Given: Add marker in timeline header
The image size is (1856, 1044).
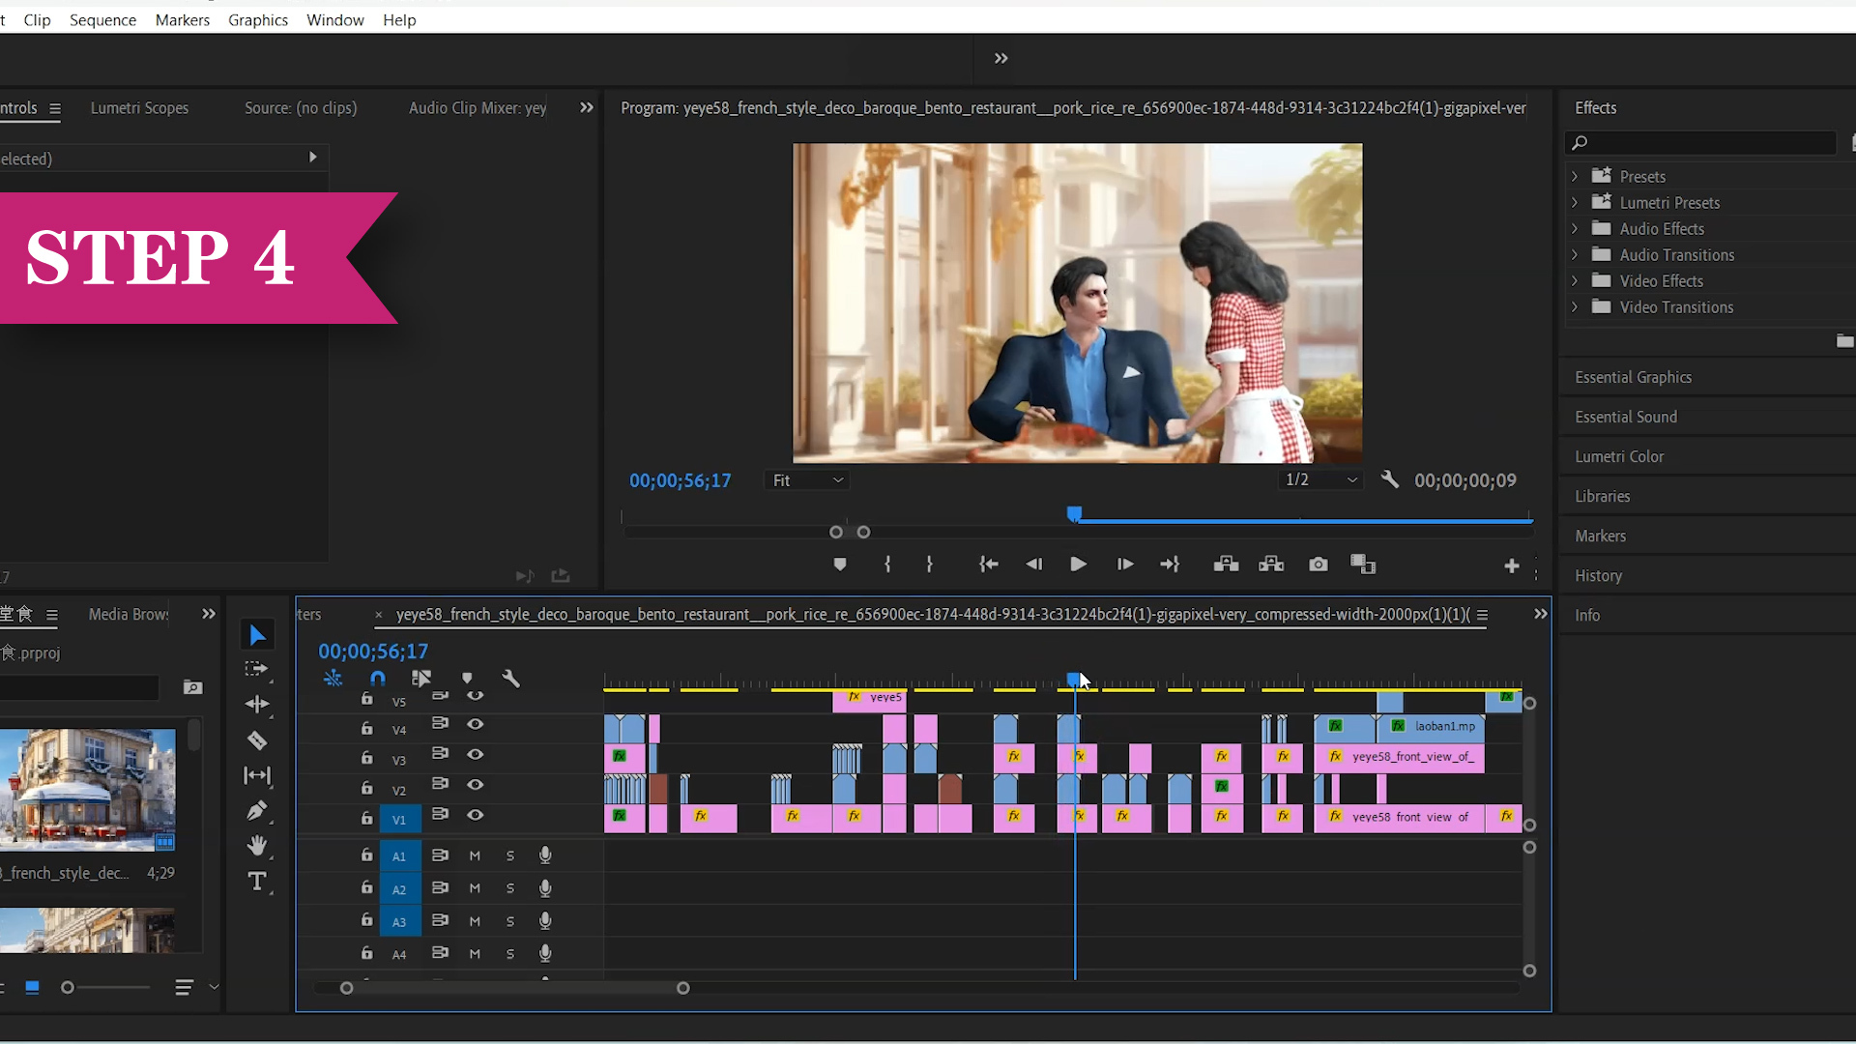Looking at the screenshot, I should tap(467, 679).
